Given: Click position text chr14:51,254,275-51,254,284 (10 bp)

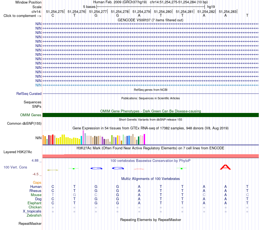Looking at the screenshot, I should (179, 2).
